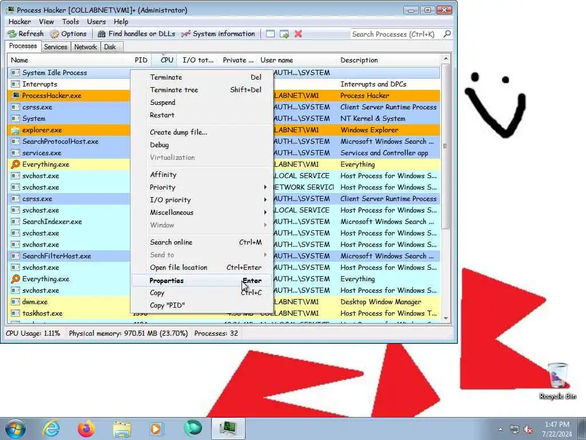Screen dimensions: 586x440
Task: Switch to the Network tab
Action: [85, 47]
